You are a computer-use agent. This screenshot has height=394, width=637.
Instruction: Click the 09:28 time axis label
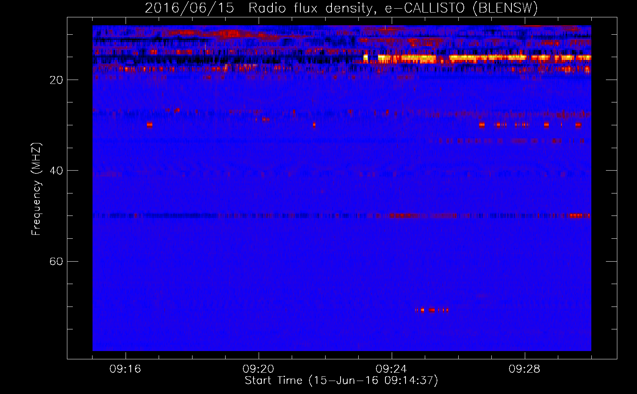(x=524, y=369)
